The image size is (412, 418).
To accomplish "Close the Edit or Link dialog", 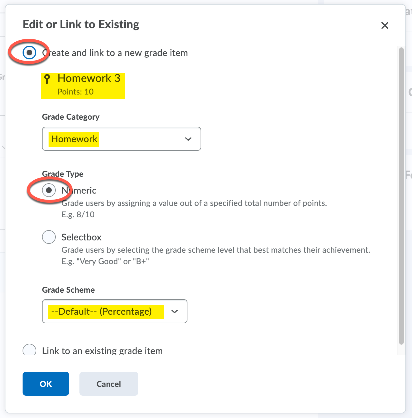I will pyautogui.click(x=385, y=25).
